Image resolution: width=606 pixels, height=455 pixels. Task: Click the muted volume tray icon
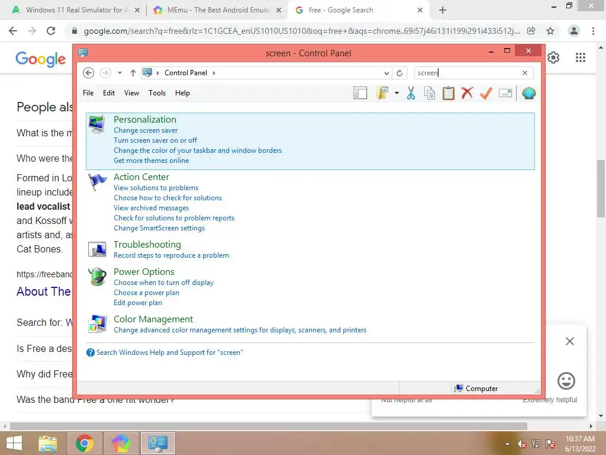(522, 444)
